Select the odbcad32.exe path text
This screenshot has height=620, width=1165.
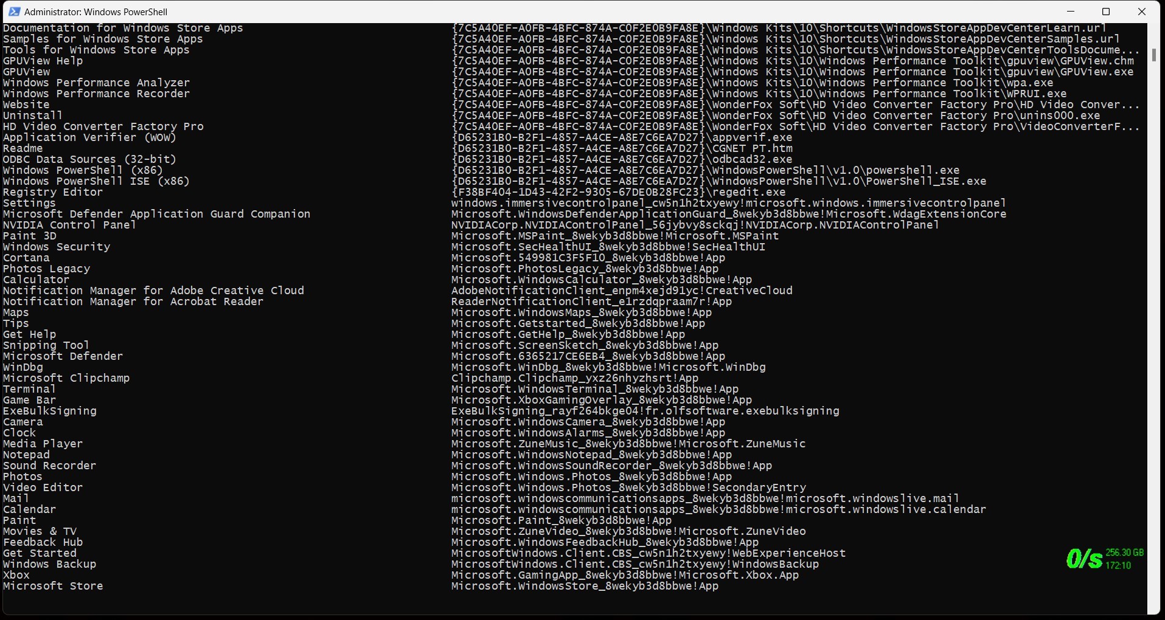tap(622, 159)
